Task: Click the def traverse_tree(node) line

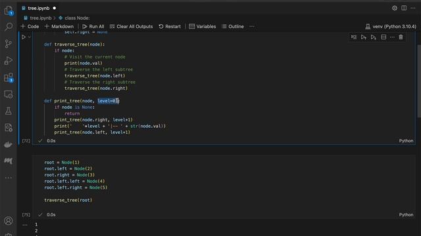Action: point(74,45)
